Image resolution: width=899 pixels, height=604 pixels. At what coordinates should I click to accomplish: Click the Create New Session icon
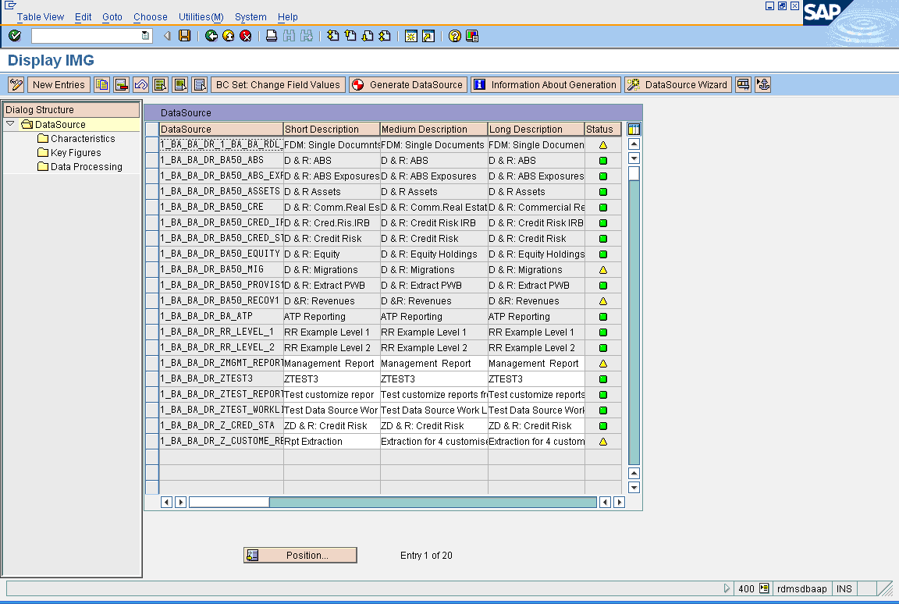[x=411, y=36]
